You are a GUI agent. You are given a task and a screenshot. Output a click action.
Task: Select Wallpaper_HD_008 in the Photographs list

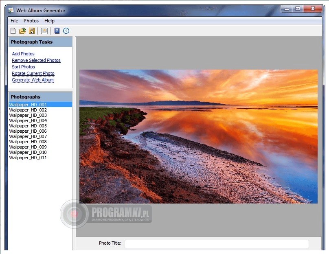pos(40,142)
